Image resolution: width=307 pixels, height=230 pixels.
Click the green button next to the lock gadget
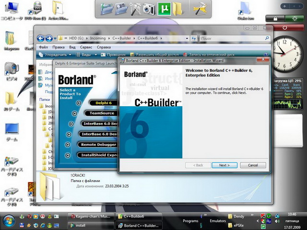(x=295, y=19)
